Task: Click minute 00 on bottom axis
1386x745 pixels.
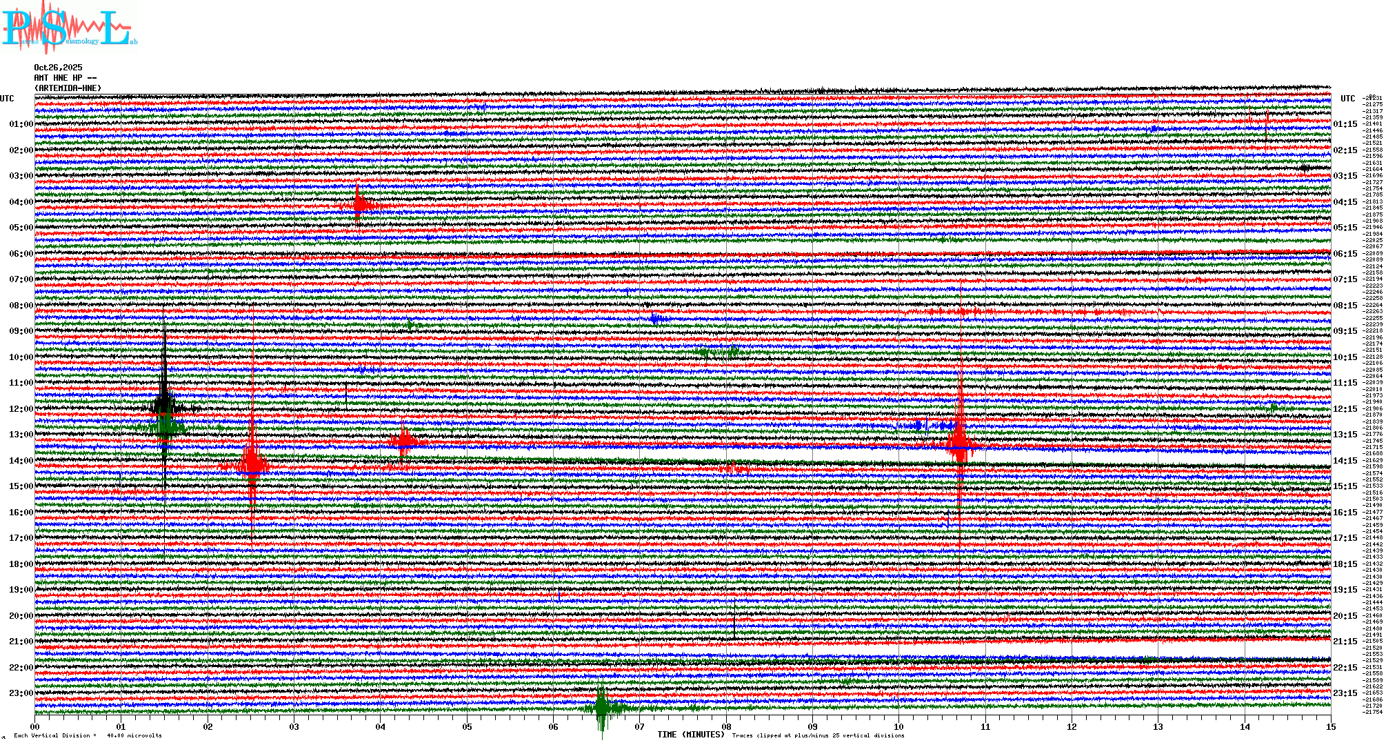Action: click(x=35, y=727)
